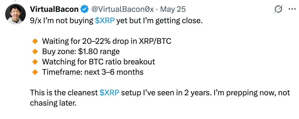Click 'Watching for BTC ratio breakout' line

click(98, 62)
